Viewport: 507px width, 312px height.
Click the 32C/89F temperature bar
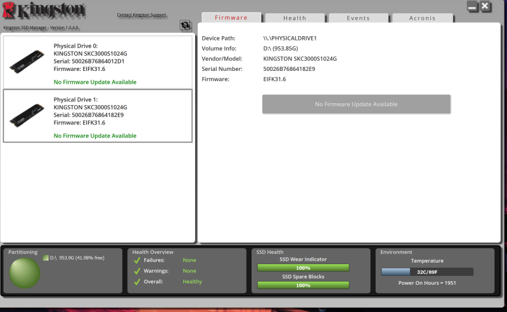click(x=427, y=272)
